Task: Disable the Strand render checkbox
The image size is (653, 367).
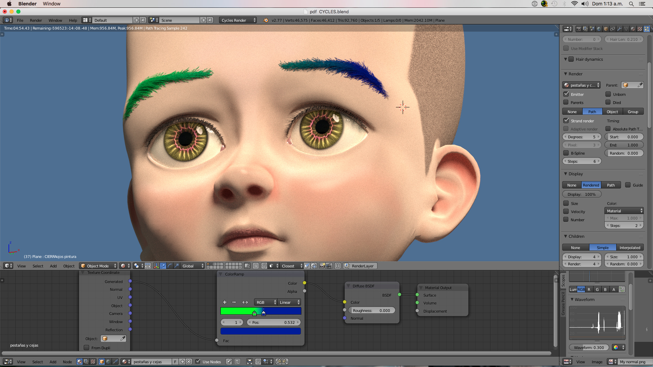Action: (566, 121)
